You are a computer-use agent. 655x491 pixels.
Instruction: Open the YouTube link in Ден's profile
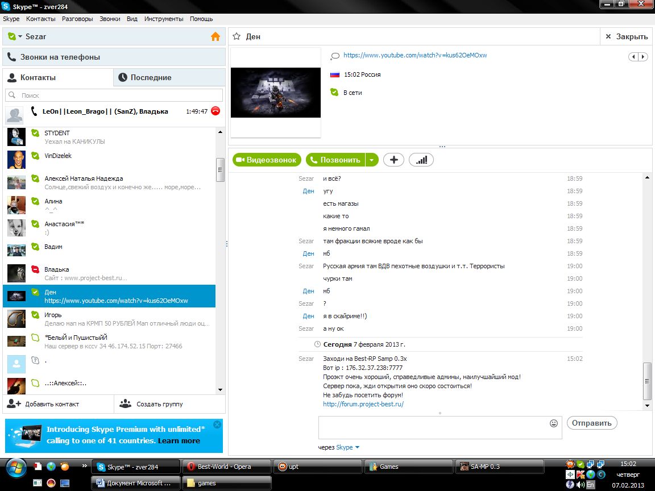[x=415, y=55]
